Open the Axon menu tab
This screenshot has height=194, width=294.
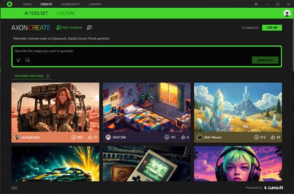click(x=27, y=4)
